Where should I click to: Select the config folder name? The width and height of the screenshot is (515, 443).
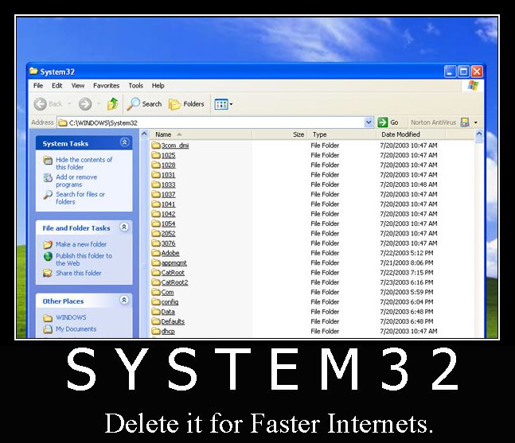point(170,302)
